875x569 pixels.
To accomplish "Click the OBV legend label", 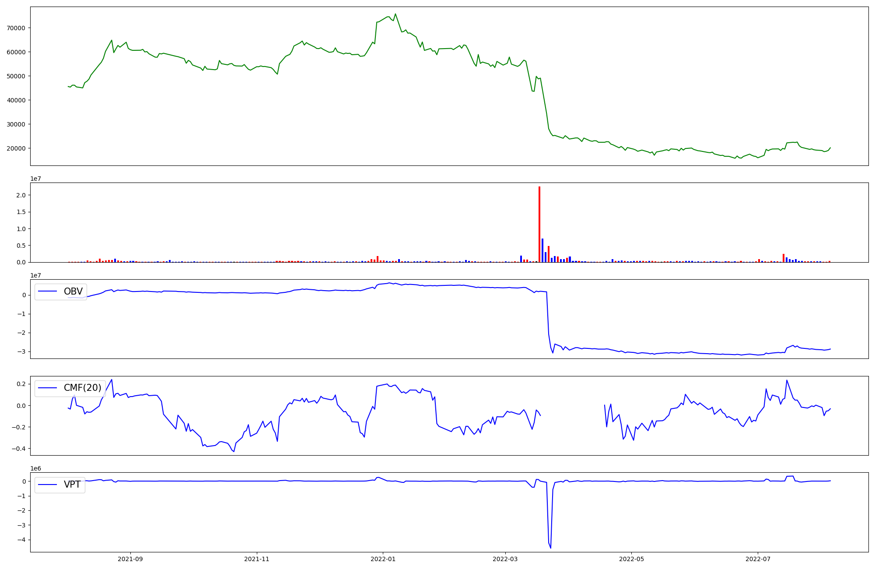I will click(x=73, y=292).
